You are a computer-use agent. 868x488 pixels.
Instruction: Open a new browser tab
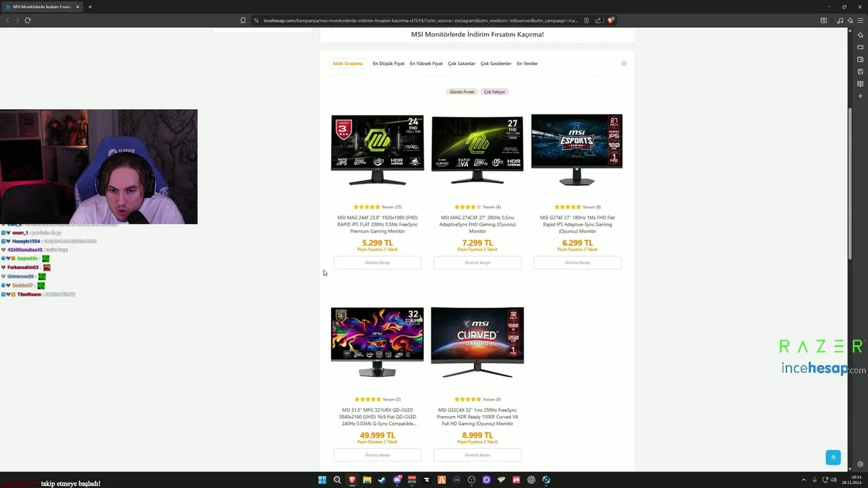pos(90,7)
